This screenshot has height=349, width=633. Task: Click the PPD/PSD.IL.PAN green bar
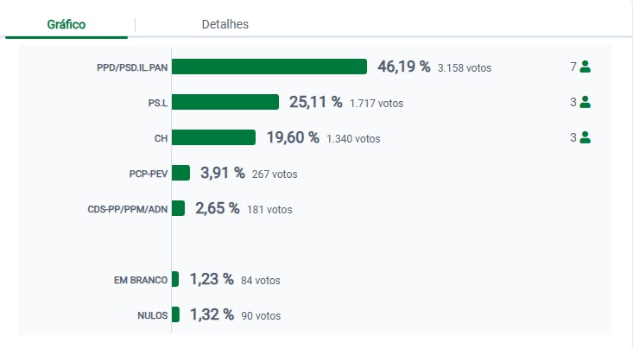point(269,67)
